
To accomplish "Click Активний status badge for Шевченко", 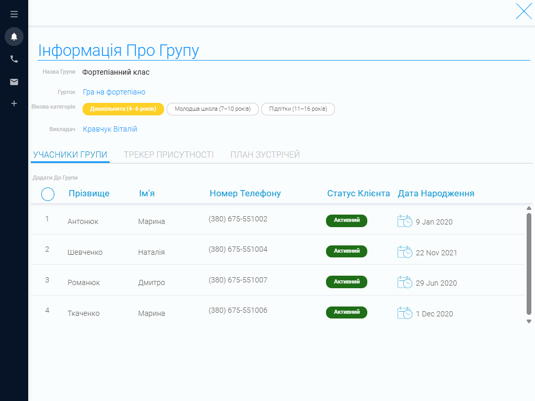I will tap(347, 251).
